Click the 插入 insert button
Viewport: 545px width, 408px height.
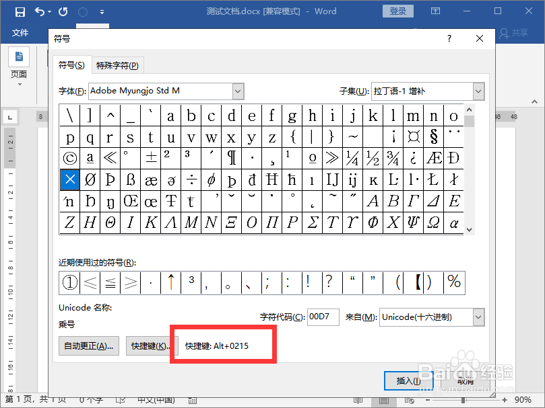(408, 380)
